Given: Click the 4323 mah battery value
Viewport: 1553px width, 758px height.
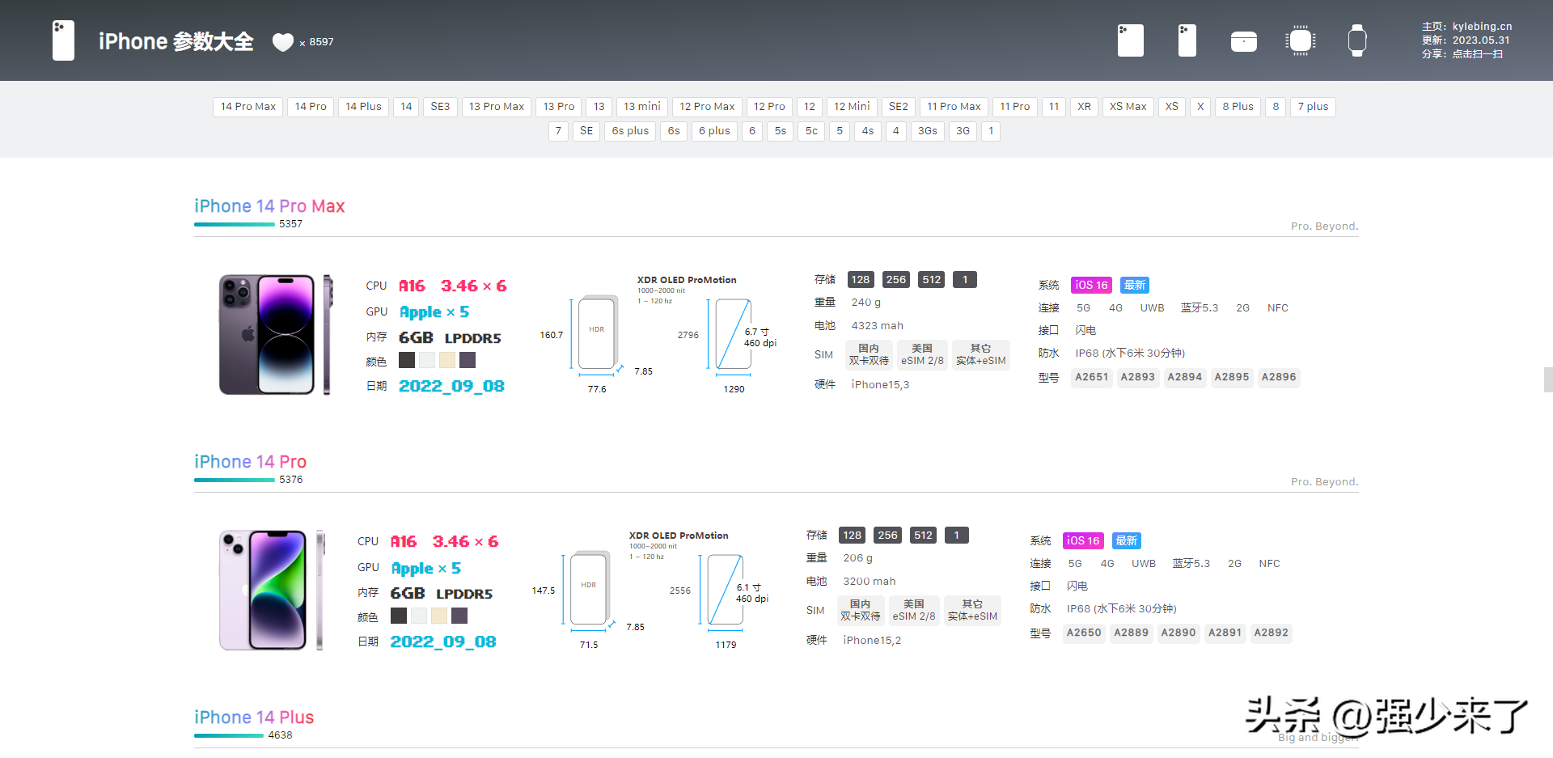Looking at the screenshot, I should [878, 326].
